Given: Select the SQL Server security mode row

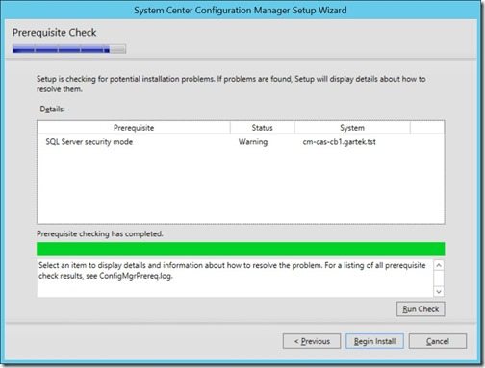Looking at the screenshot, I should 241,142.
